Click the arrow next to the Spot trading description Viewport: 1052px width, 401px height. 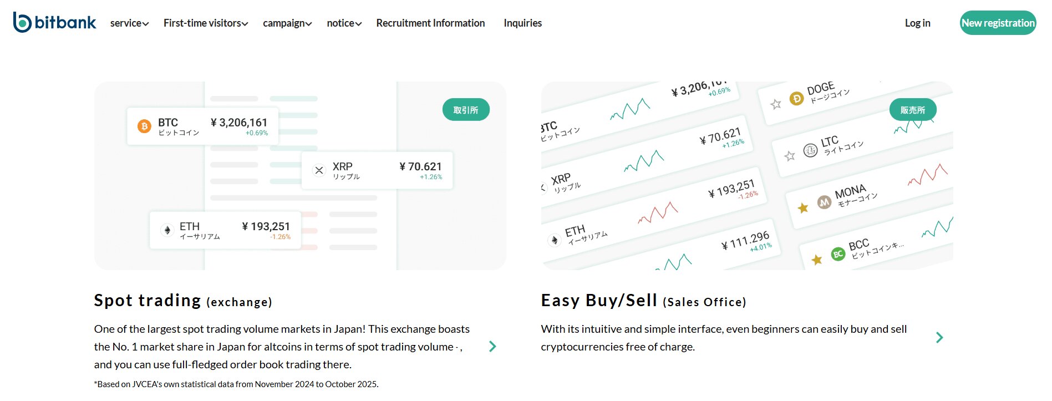[x=492, y=347]
